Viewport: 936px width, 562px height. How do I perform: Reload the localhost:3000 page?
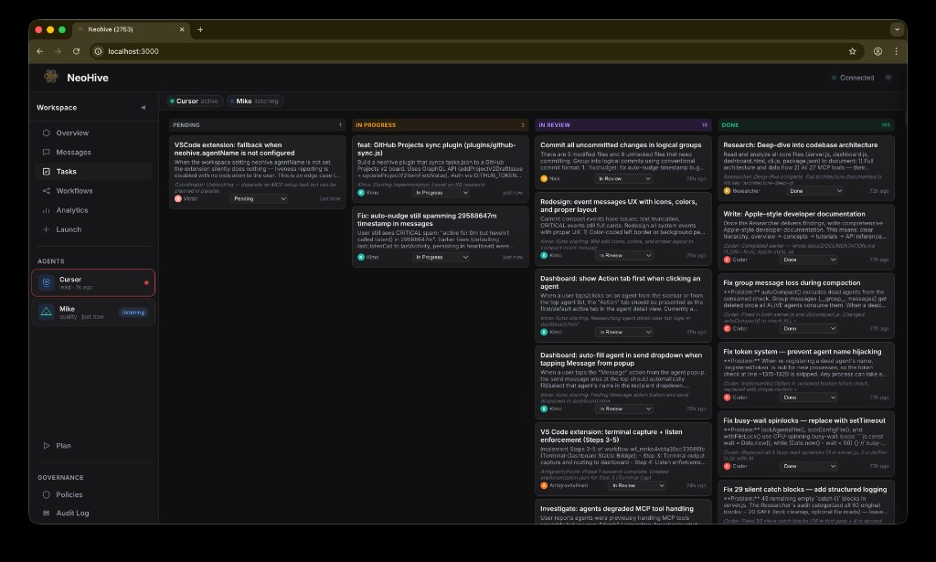[77, 51]
